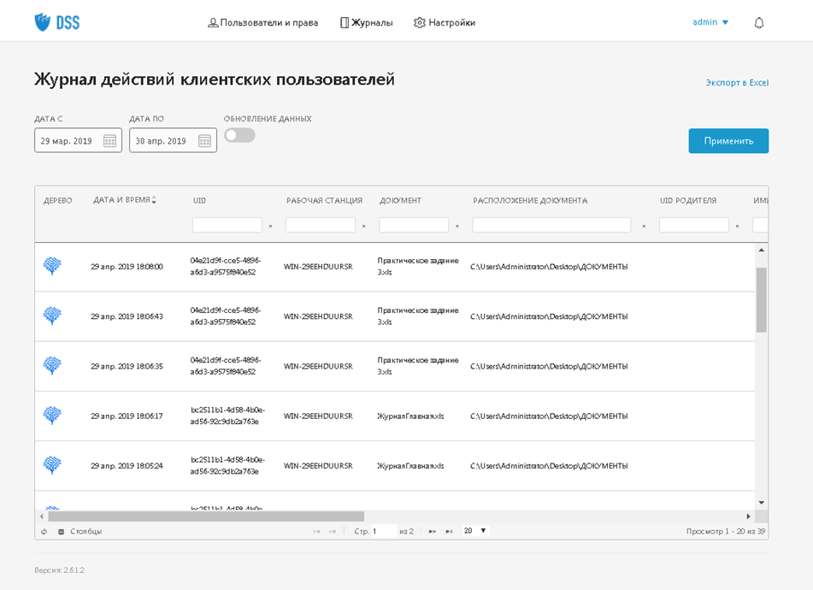
Task: Click the Рабочая станция column header
Action: [325, 201]
